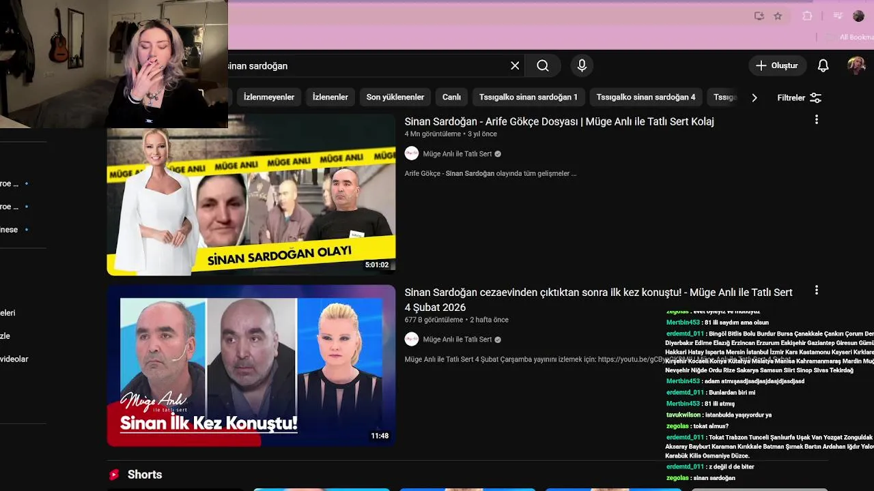Screen dimensions: 874x491
Task: Start voice search with the microphone icon
Action: click(582, 65)
